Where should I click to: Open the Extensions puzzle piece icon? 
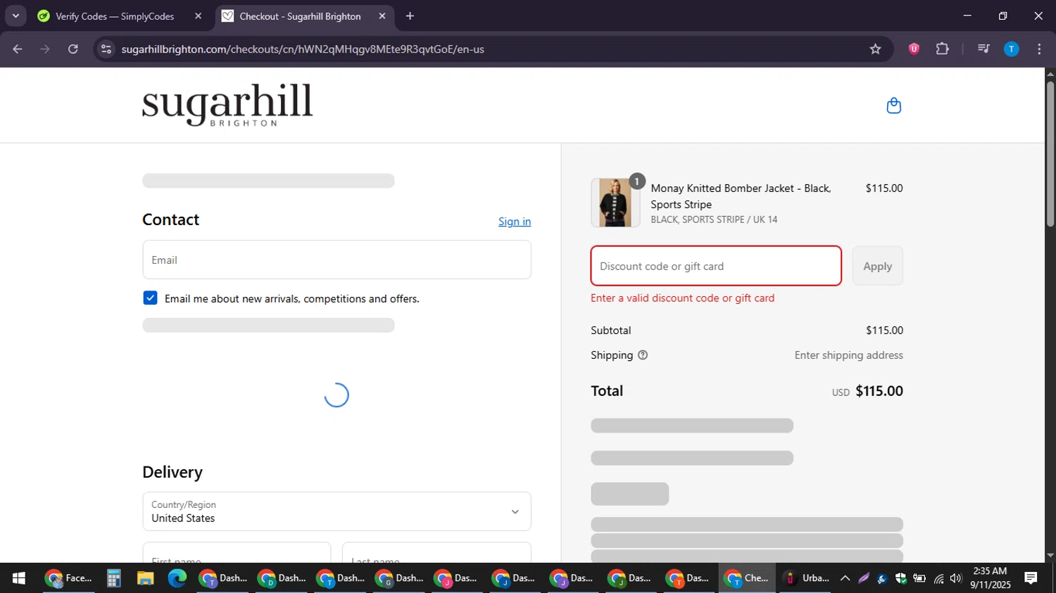pyautogui.click(x=942, y=49)
